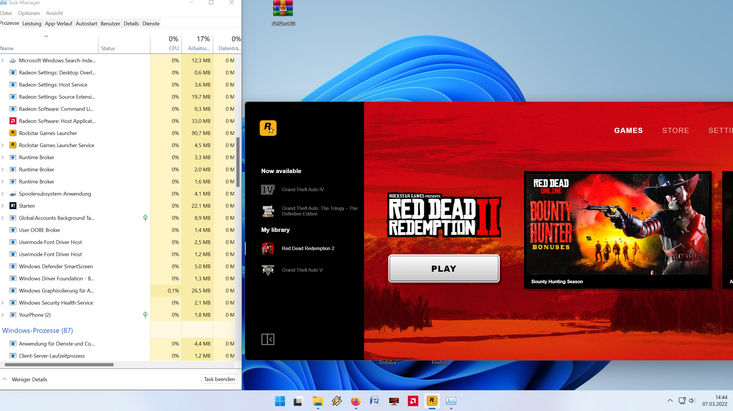Expand the YourPhone (2) process group

click(x=3, y=315)
